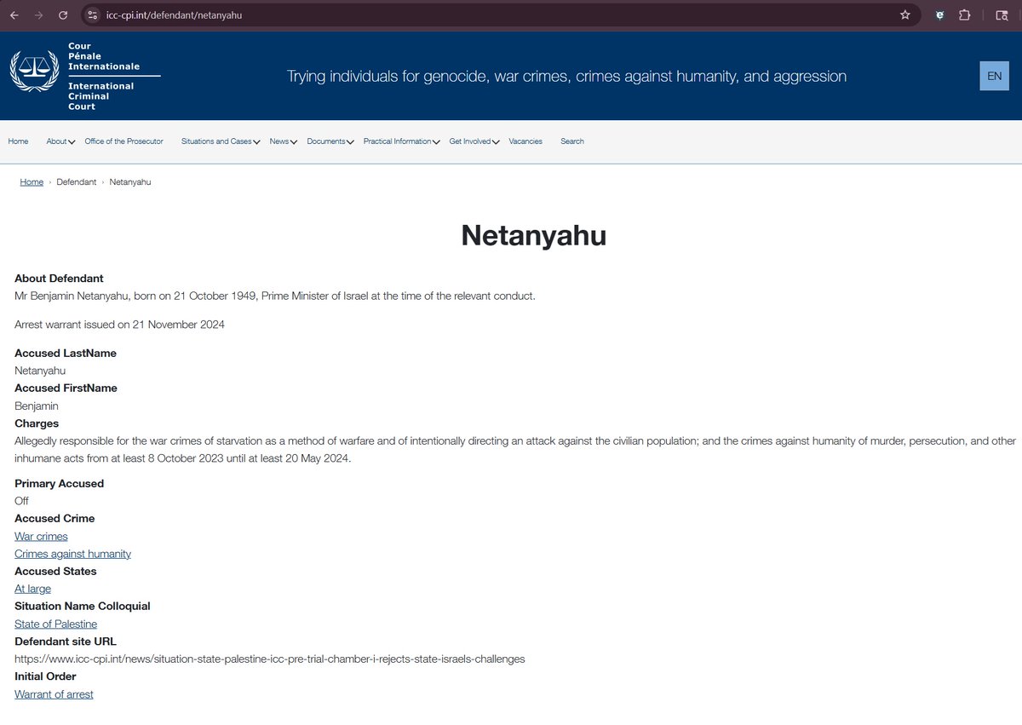This screenshot has height=725, width=1022.
Task: Click Netanyahu in the breadcrumb trail
Action: [130, 182]
